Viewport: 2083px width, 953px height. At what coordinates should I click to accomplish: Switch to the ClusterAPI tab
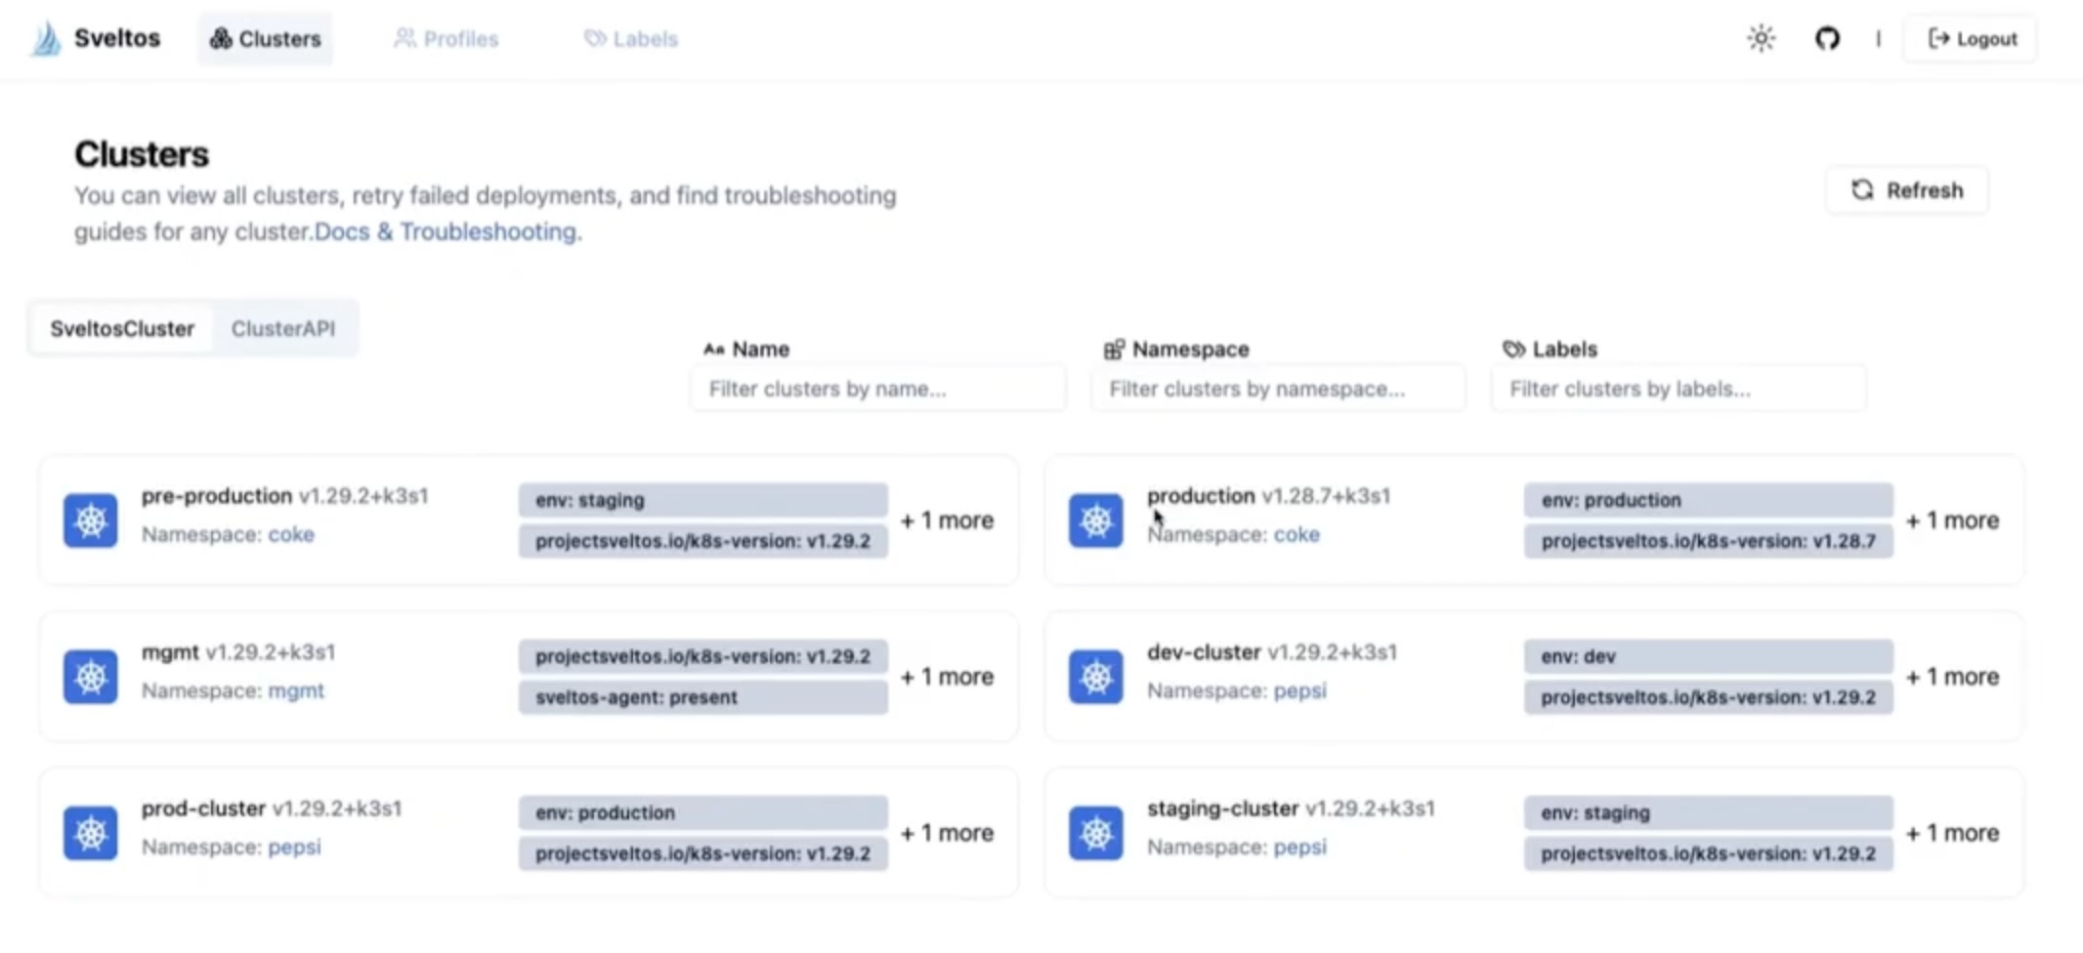tap(283, 329)
